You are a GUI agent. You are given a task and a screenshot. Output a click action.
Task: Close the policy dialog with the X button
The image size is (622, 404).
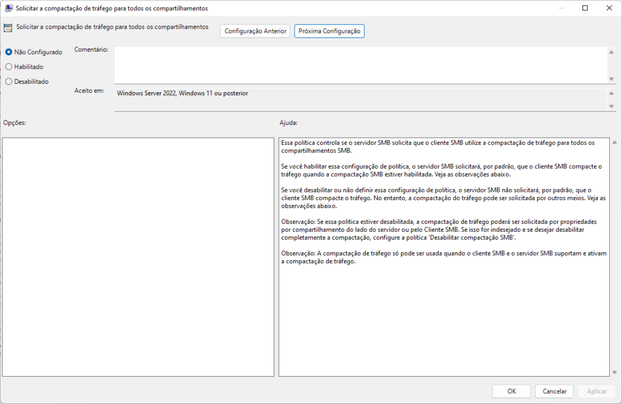pos(608,8)
